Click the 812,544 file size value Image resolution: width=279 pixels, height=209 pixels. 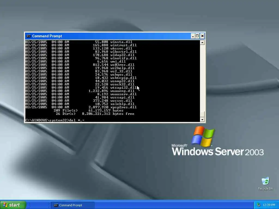tap(100, 65)
